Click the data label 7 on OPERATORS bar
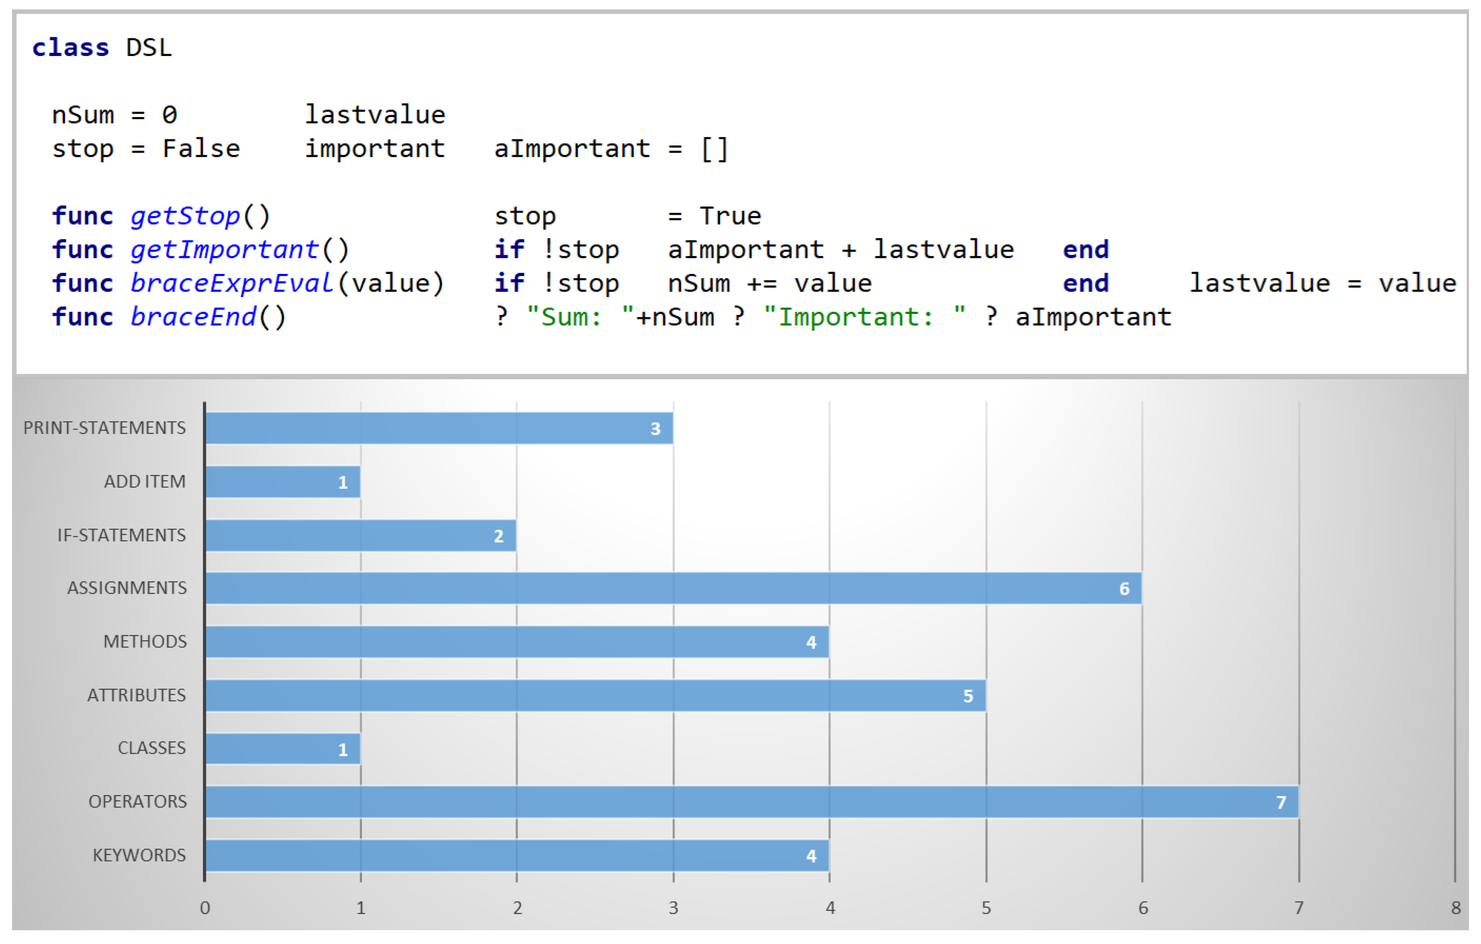The image size is (1481, 944). (x=1281, y=803)
